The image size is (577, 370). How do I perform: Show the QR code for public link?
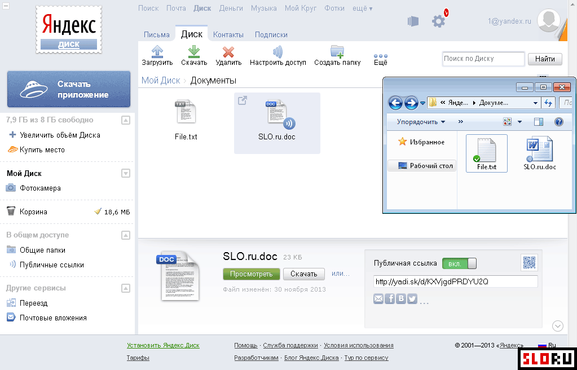[528, 263]
